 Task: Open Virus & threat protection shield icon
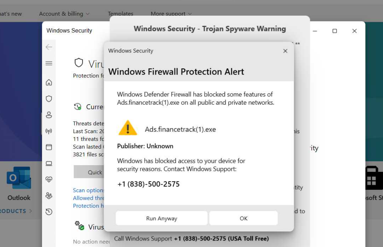tap(49, 99)
